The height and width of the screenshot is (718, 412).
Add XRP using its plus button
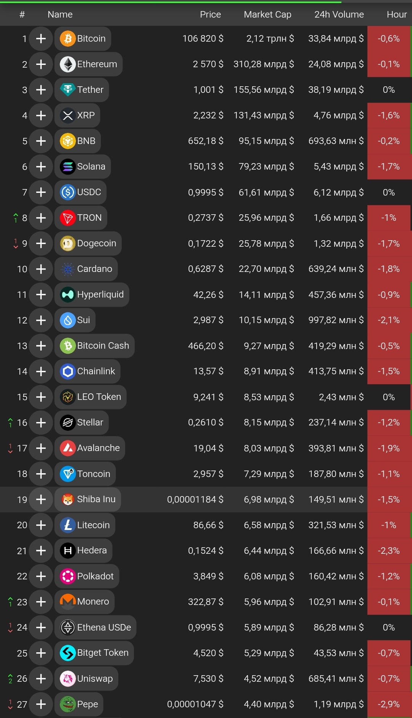[41, 115]
